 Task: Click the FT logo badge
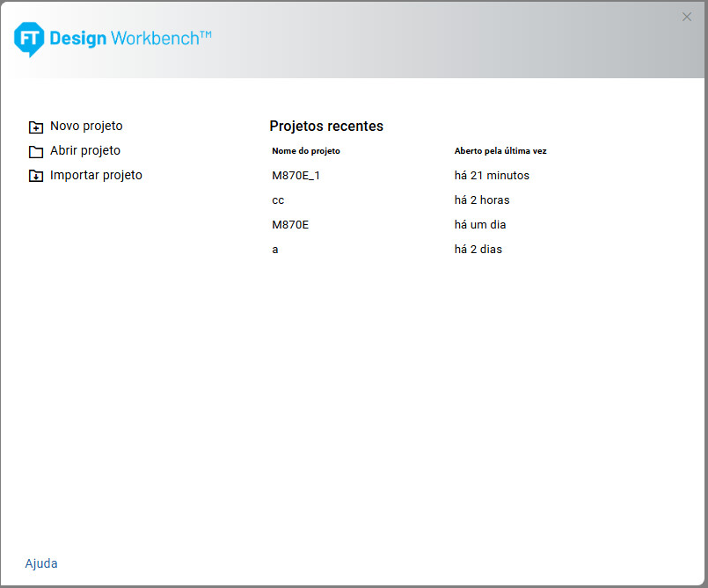(29, 39)
